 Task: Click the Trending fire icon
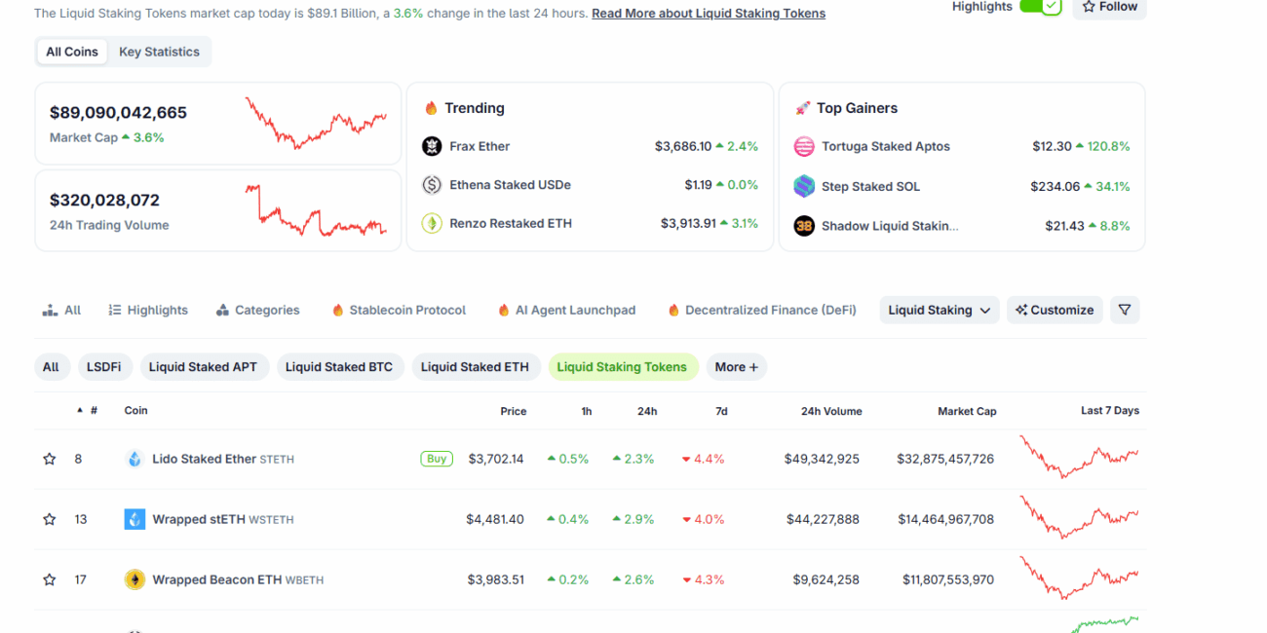[x=431, y=108]
